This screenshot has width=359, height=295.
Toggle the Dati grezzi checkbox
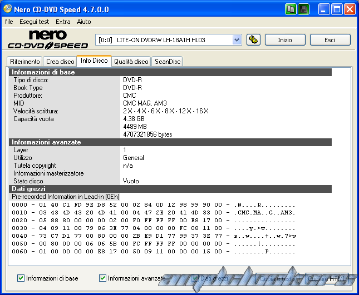tap(195, 278)
